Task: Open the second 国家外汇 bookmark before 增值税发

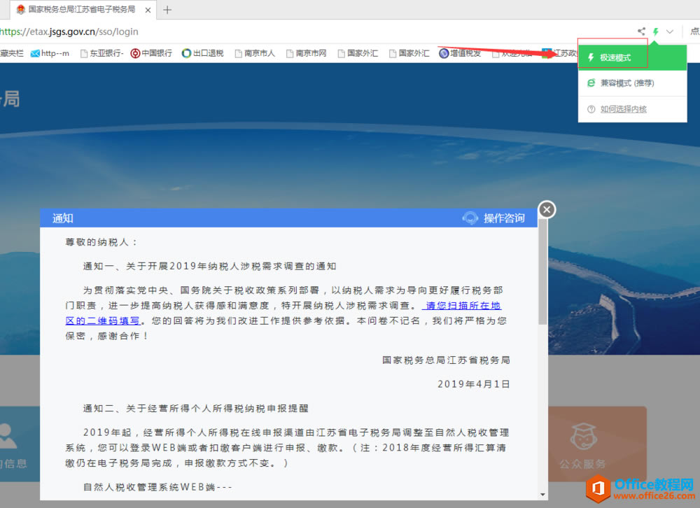Action: click(x=409, y=54)
